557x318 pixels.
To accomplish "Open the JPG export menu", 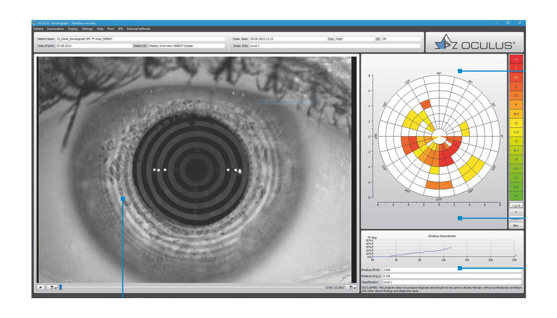I will (121, 29).
